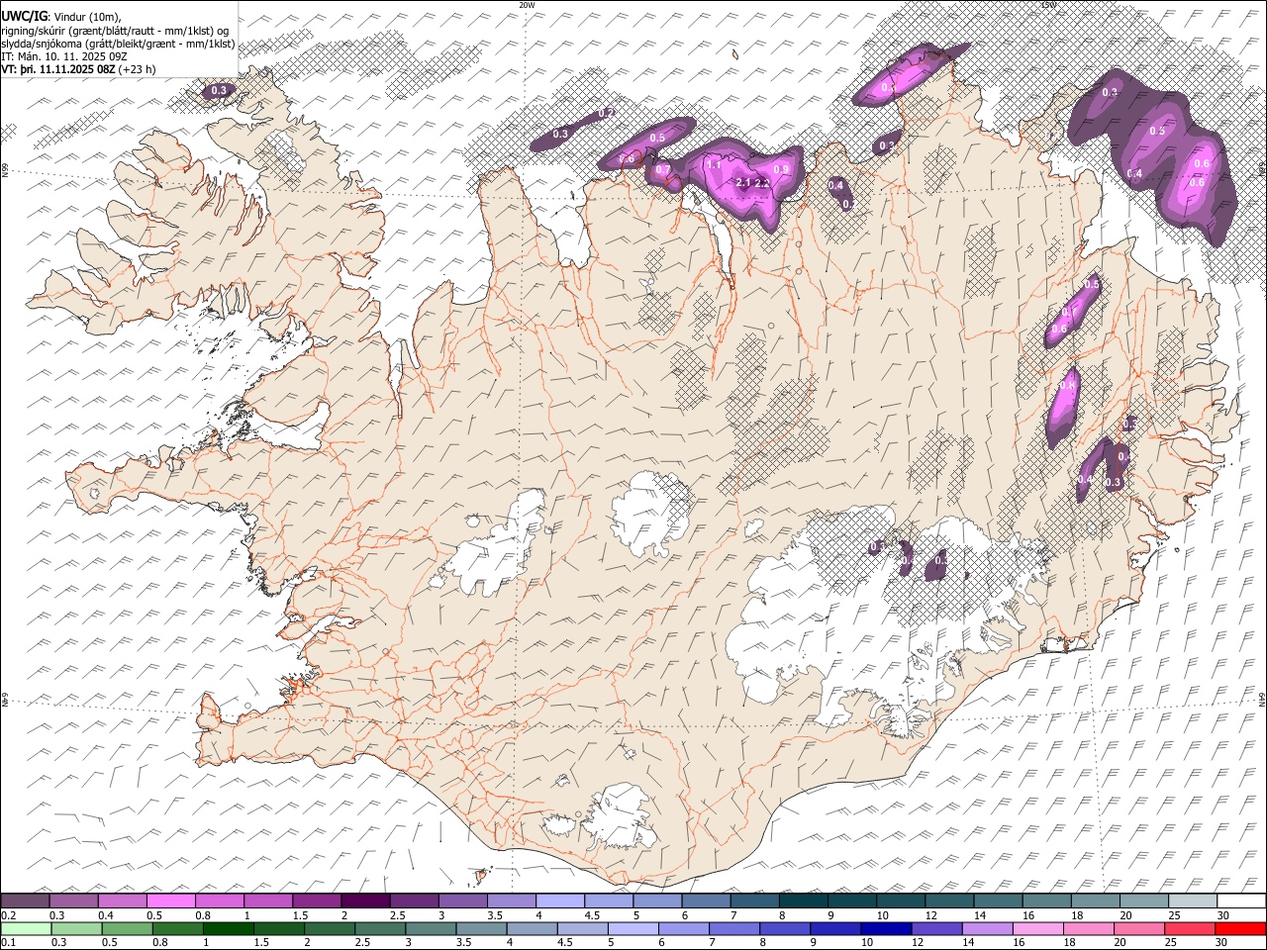Click the 'VT: þri. 11.11.2025 08Z' valid time
This screenshot has width=1267, height=950.
57,69
